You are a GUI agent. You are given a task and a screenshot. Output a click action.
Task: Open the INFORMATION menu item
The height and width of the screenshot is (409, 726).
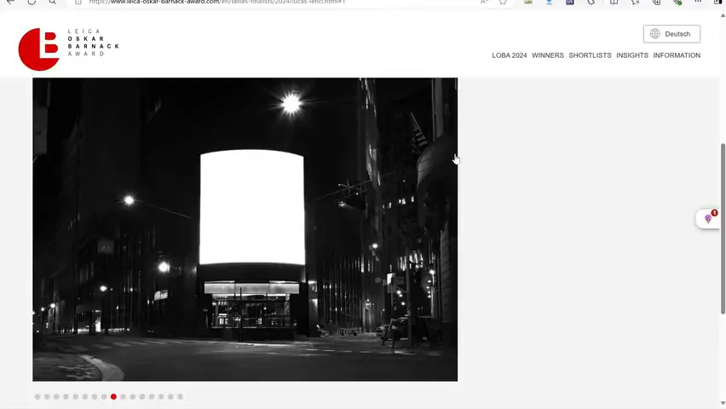pyautogui.click(x=677, y=55)
